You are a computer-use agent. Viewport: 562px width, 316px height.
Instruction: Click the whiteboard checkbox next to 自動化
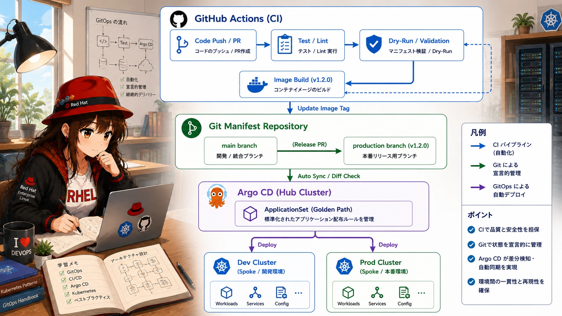click(x=122, y=79)
